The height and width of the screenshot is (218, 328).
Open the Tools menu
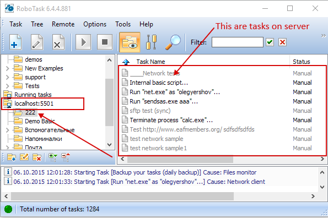(123, 24)
